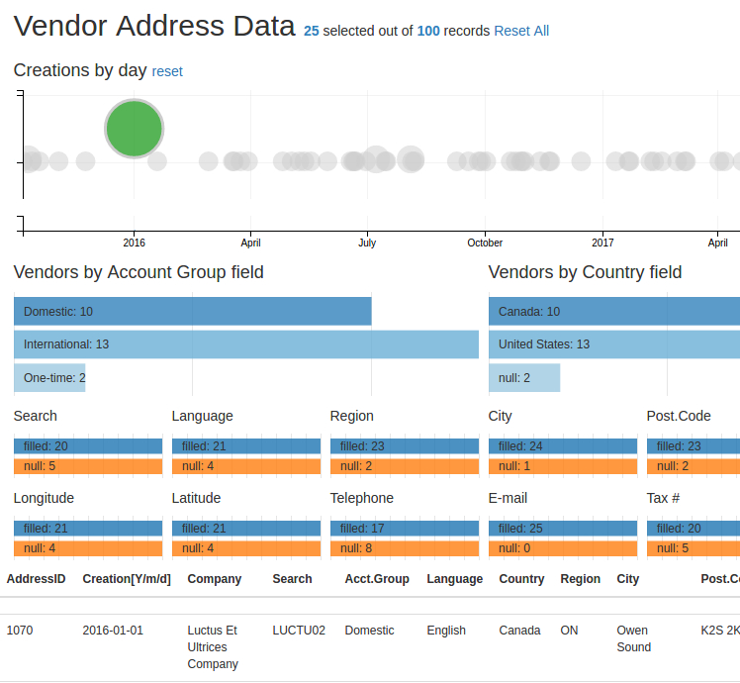The width and height of the screenshot is (740, 683).
Task: Click the table row for AddressID 1070
Action: (x=297, y=646)
